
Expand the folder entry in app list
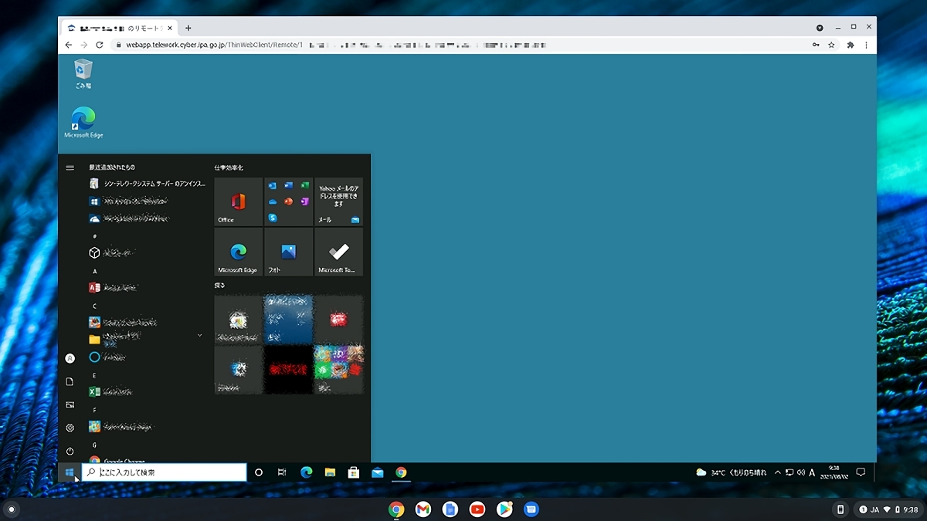tap(199, 336)
